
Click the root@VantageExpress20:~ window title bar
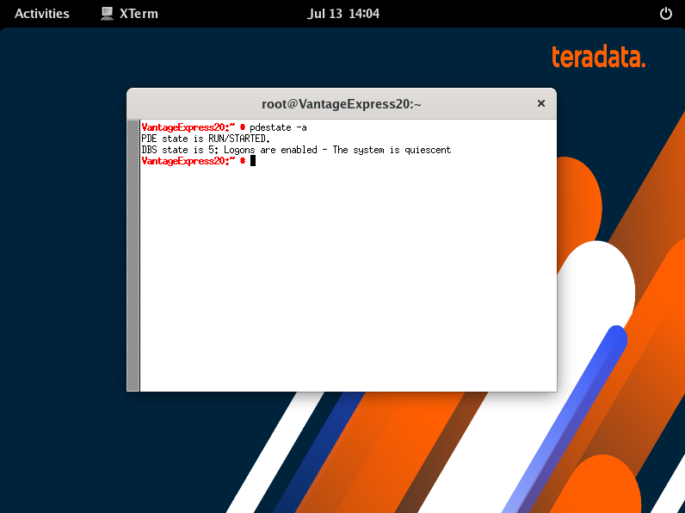tap(341, 104)
